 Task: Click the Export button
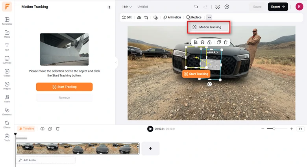(278, 7)
